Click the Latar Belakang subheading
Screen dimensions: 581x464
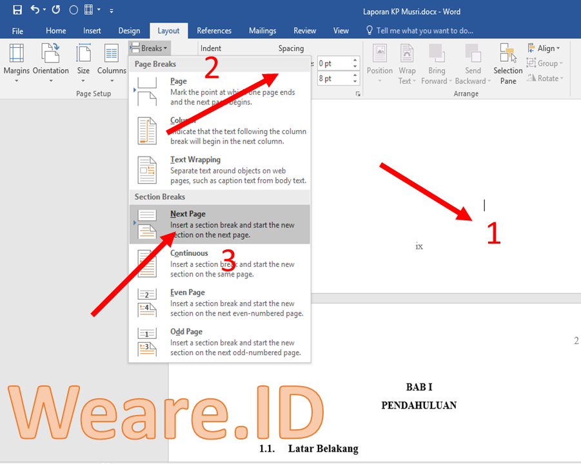pyautogui.click(x=324, y=449)
